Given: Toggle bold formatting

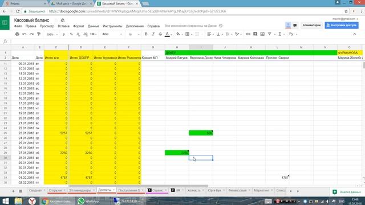Looking at the screenshot, I should click(146, 34).
